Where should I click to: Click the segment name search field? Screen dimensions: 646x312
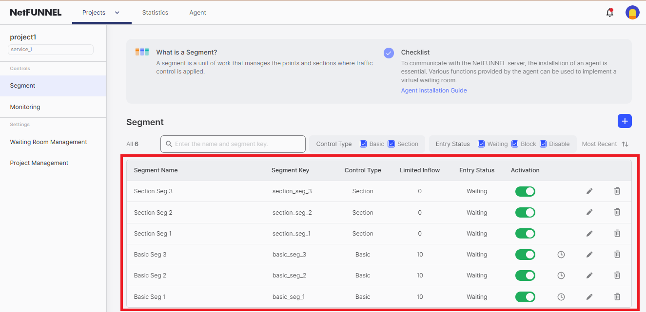(233, 144)
